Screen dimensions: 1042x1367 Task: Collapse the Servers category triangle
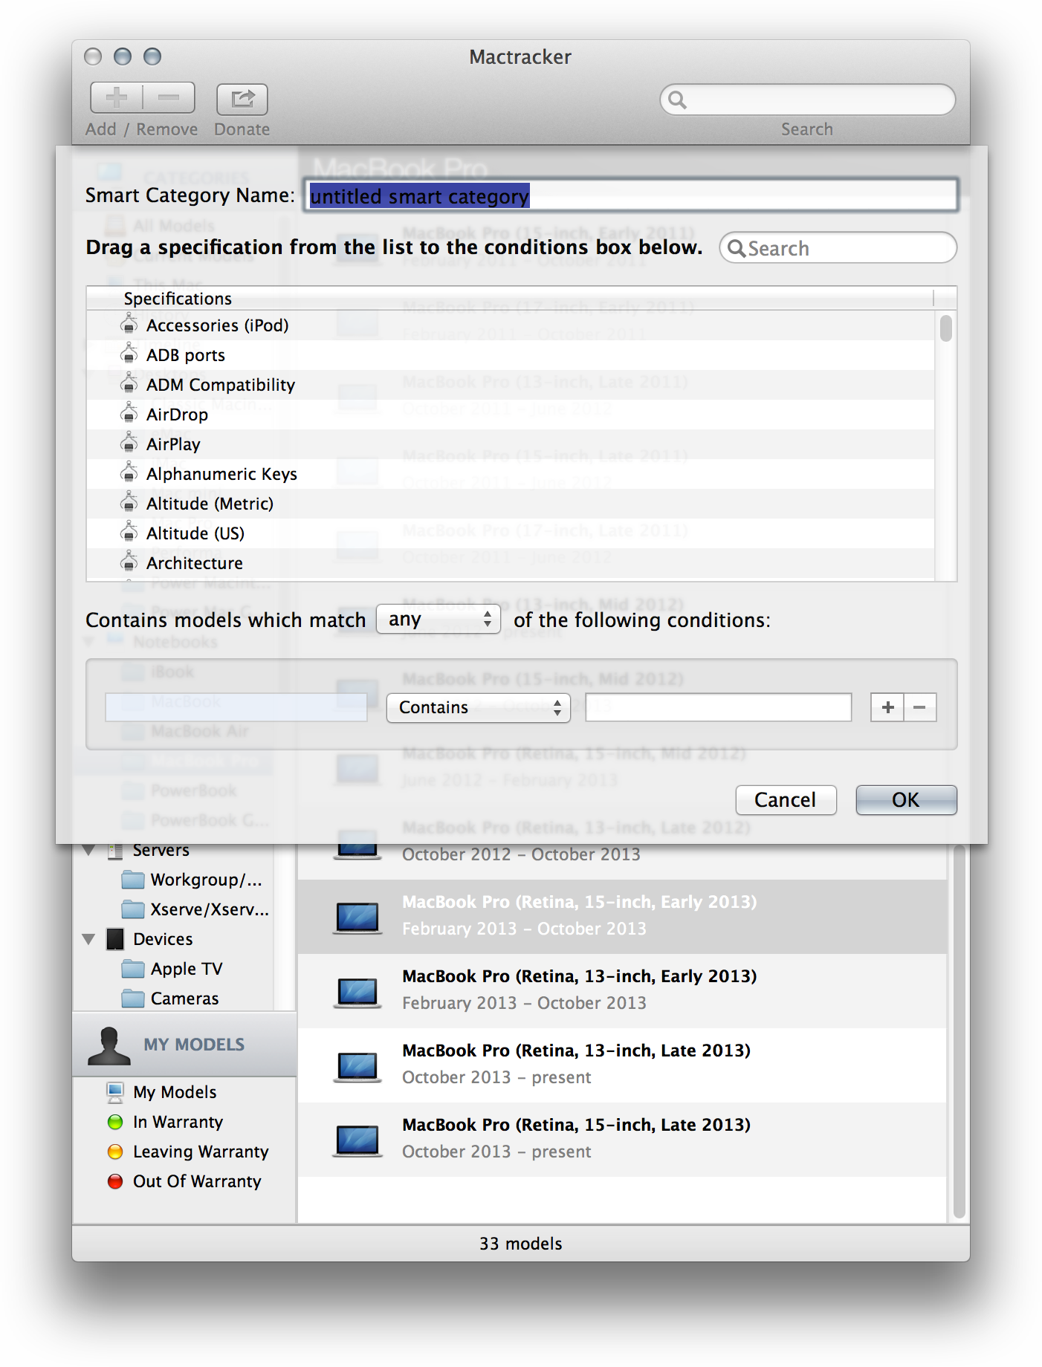[89, 850]
